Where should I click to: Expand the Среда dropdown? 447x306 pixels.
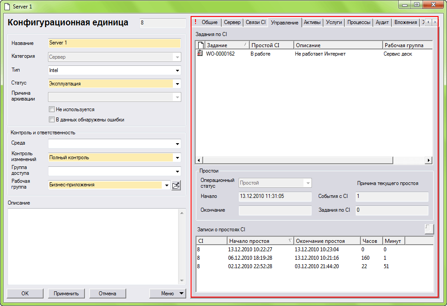[x=177, y=144]
